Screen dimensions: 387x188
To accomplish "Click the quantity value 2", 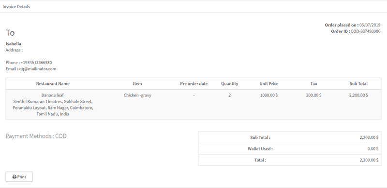I will pos(229,95).
